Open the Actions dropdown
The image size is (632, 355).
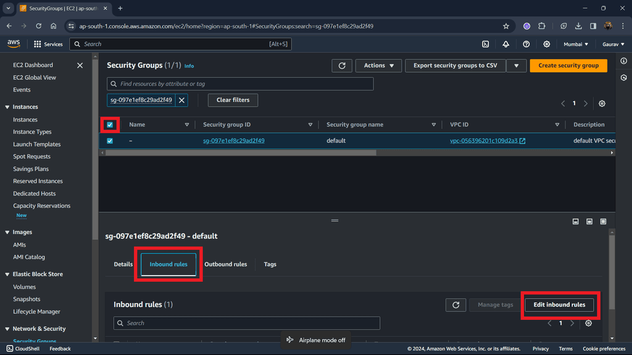pos(378,65)
